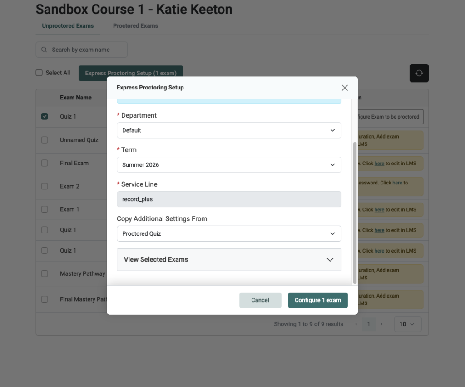
Task: Click the Mastery Pathway exam name
Action: pyautogui.click(x=83, y=273)
